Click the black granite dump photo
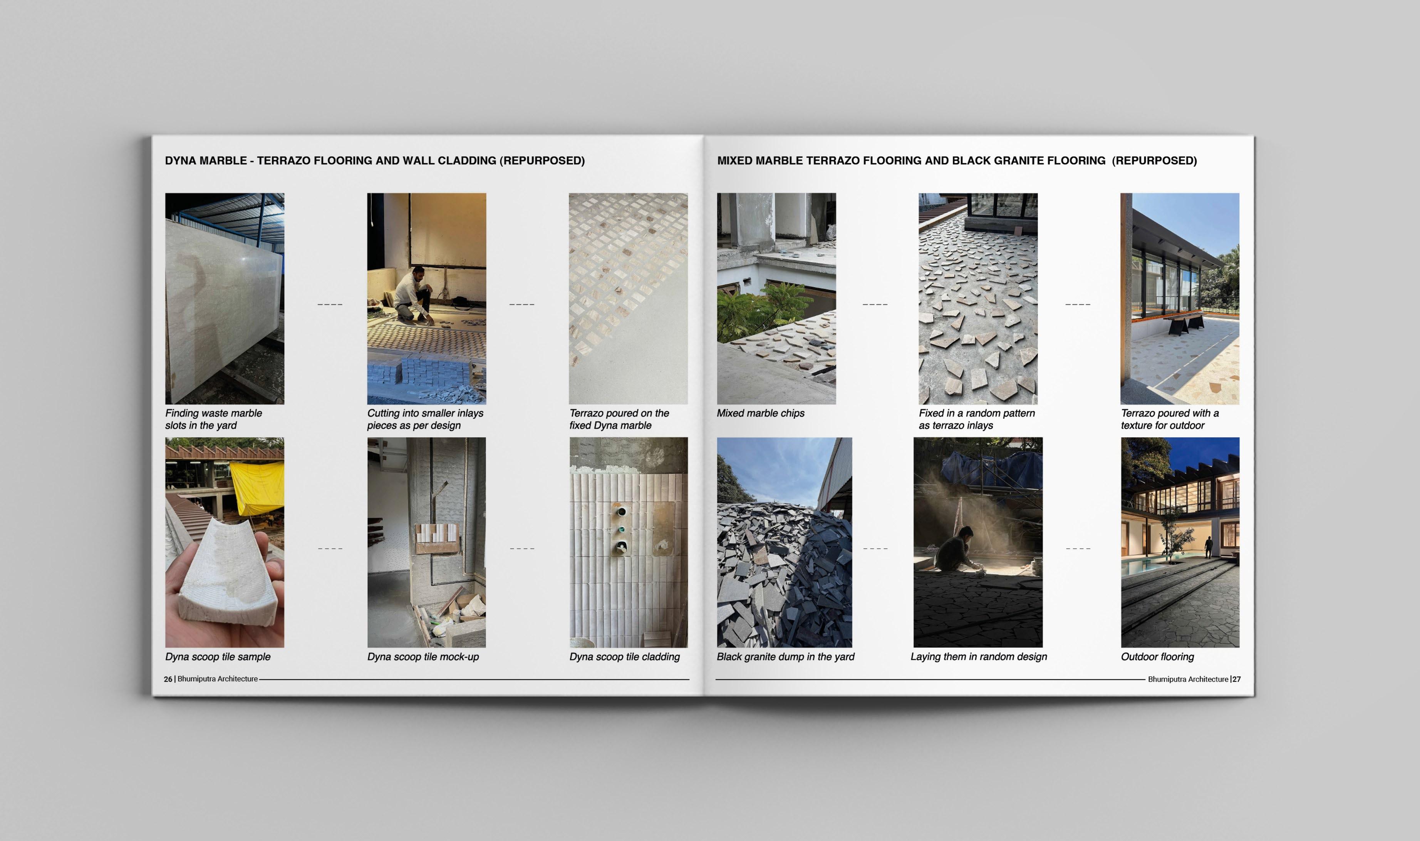 tap(784, 542)
